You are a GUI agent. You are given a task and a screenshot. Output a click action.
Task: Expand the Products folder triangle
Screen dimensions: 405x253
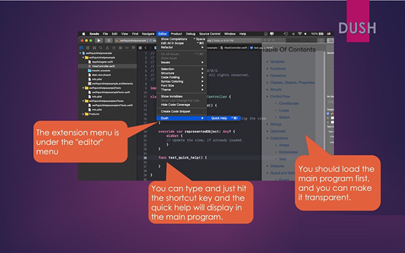point(83,114)
